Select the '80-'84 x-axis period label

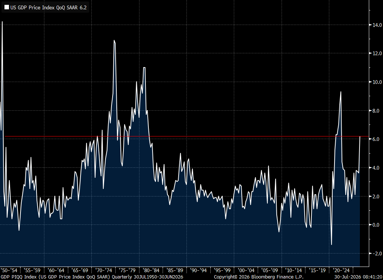point(151,270)
